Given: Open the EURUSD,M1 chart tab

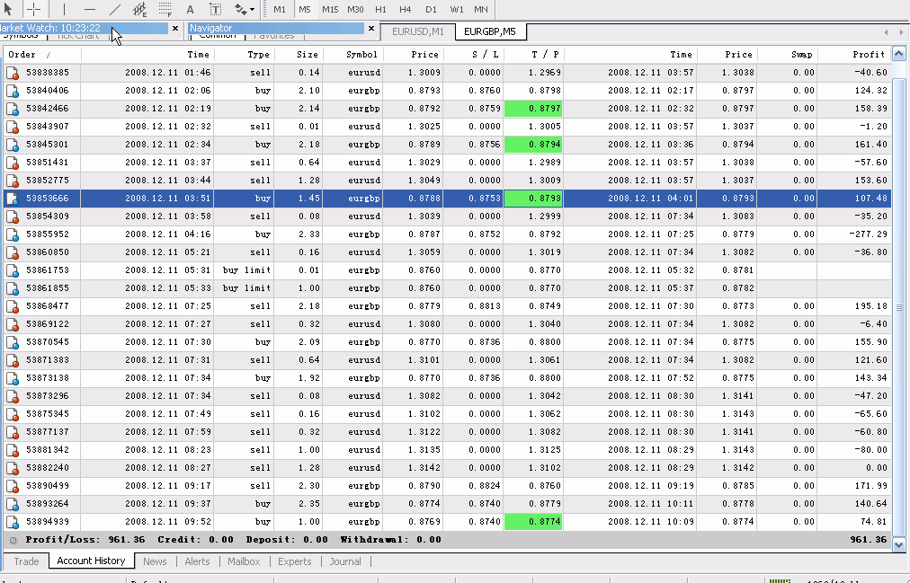Looking at the screenshot, I should coord(418,31).
